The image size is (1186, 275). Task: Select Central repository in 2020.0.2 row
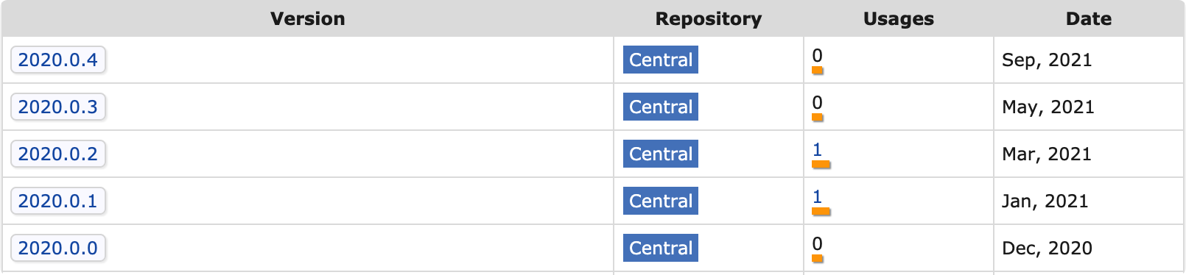pyautogui.click(x=661, y=154)
